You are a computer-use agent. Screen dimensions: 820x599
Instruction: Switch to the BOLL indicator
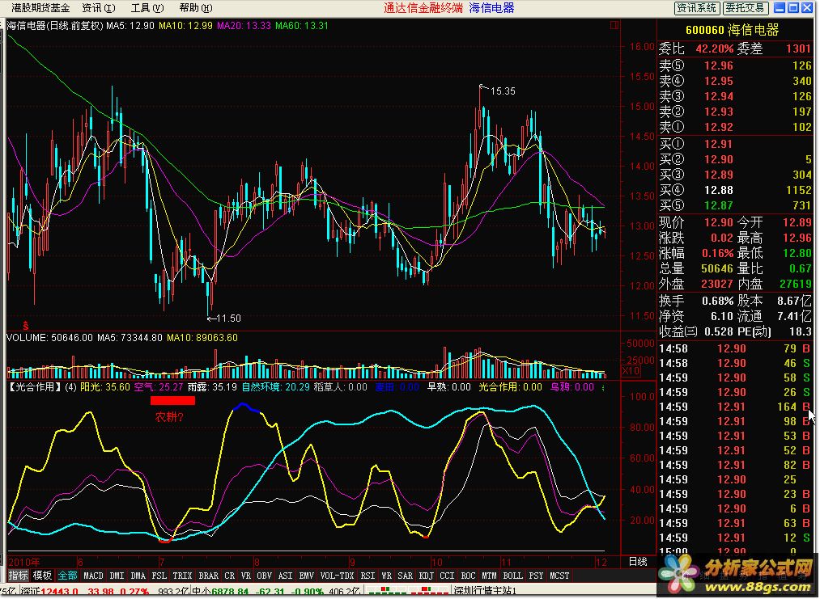pos(512,576)
